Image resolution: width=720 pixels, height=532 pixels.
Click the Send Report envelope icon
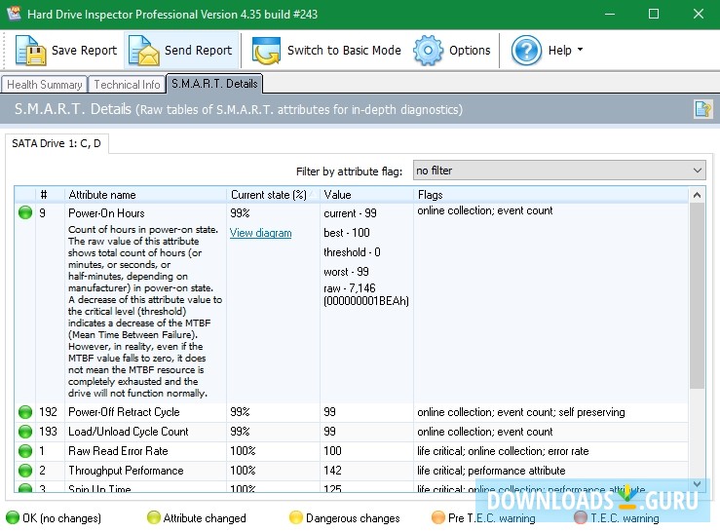(144, 51)
